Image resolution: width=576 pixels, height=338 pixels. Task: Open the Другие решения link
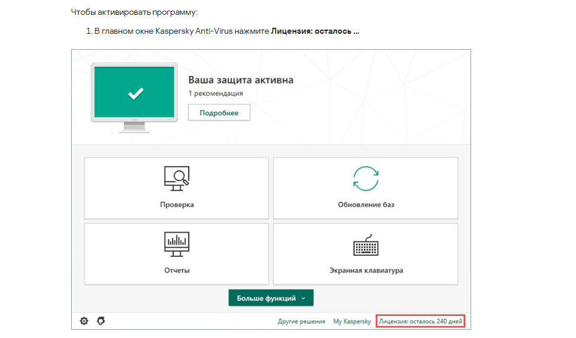click(x=301, y=321)
